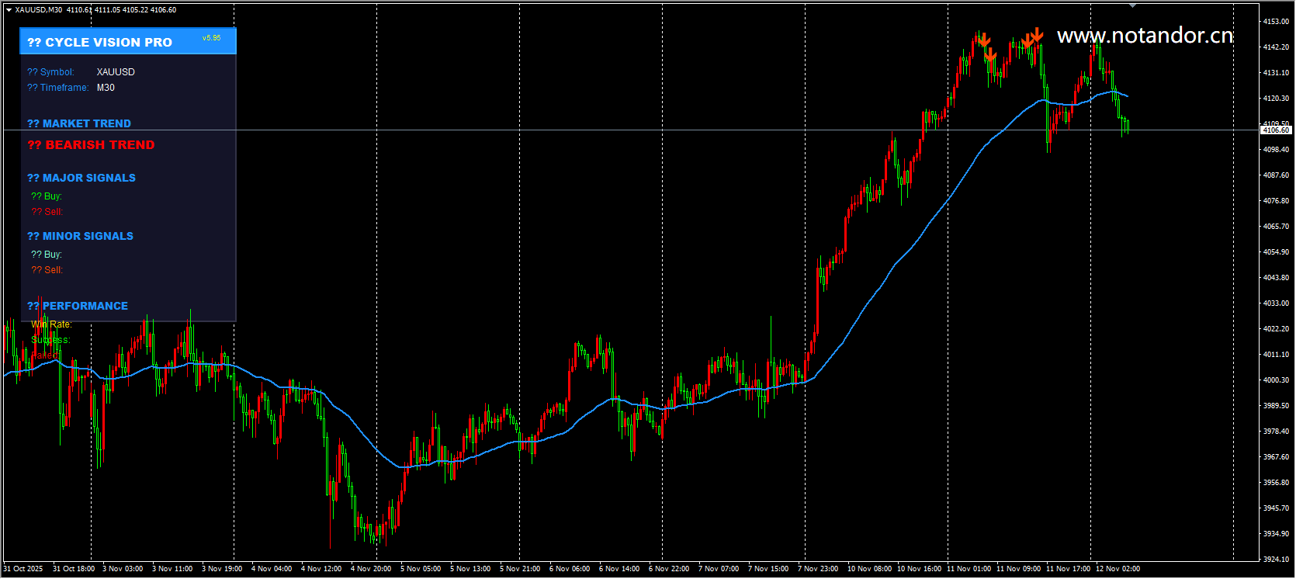
Task: Click the 3 Nov 11:00 time axis label
Action: 172,569
